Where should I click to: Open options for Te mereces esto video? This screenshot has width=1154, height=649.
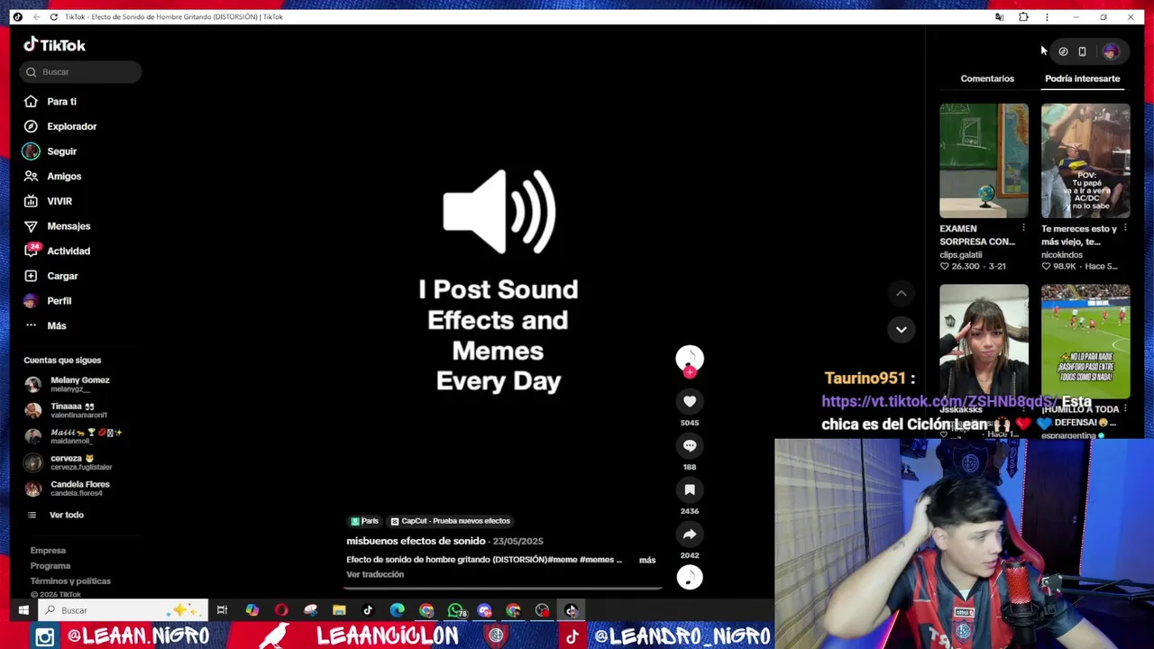pyautogui.click(x=1125, y=229)
